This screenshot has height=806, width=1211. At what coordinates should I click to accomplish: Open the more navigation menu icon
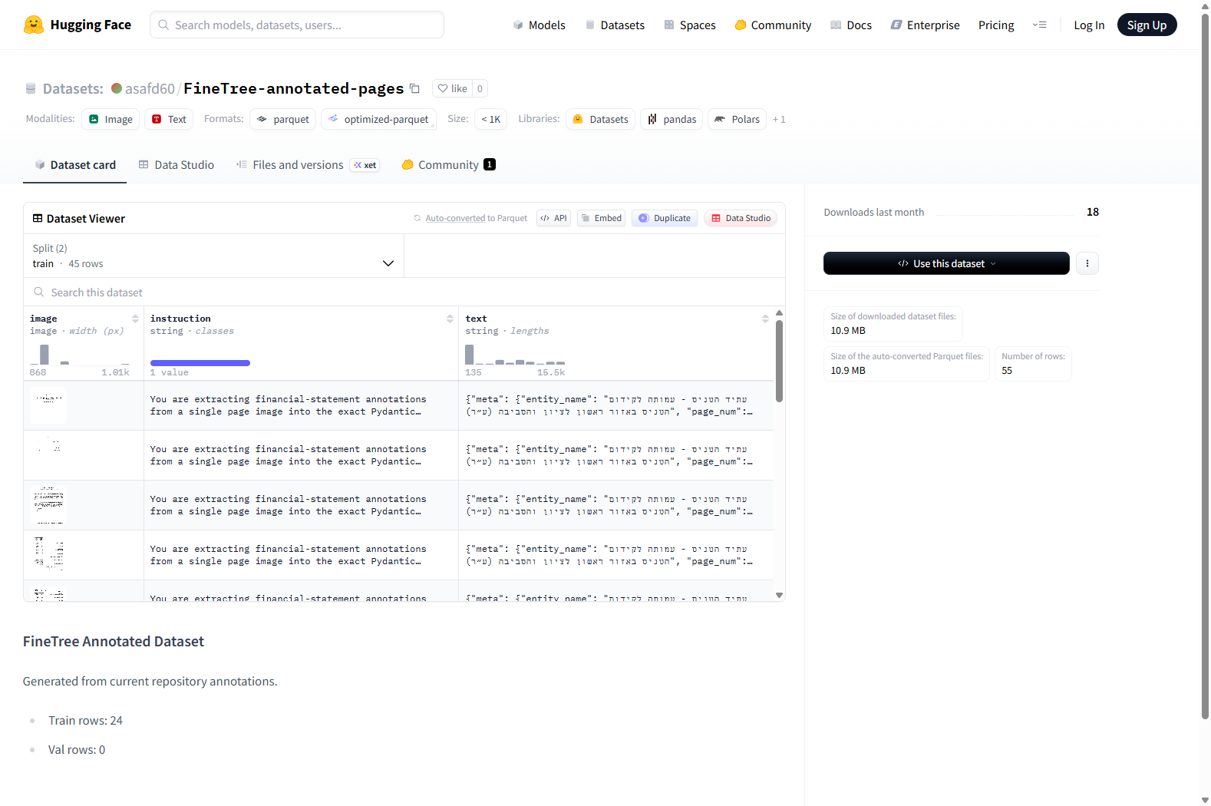pyautogui.click(x=1040, y=25)
